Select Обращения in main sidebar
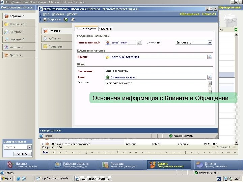The width and height of the screenshot is (243, 182). (19, 16)
